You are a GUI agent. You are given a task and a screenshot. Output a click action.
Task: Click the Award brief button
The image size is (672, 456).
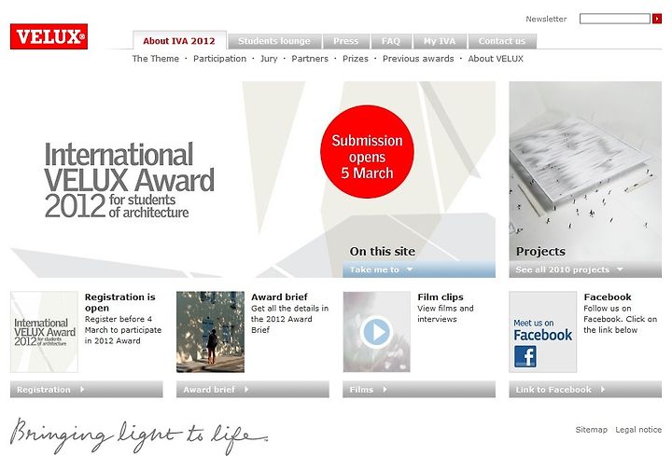coord(253,390)
